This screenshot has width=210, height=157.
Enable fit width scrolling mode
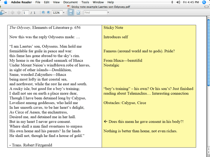71,13
